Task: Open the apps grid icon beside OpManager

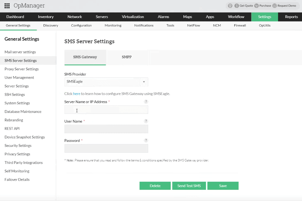Action: (x=7, y=6)
